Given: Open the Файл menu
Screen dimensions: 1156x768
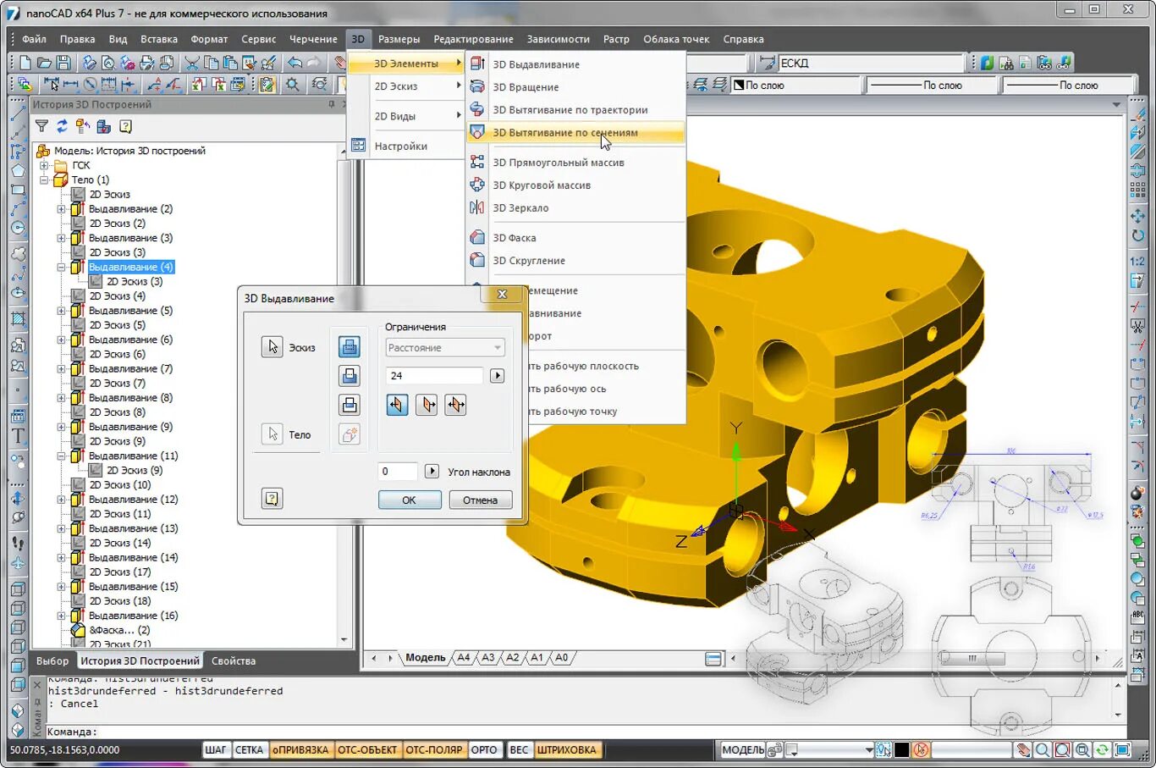Looking at the screenshot, I should point(34,39).
